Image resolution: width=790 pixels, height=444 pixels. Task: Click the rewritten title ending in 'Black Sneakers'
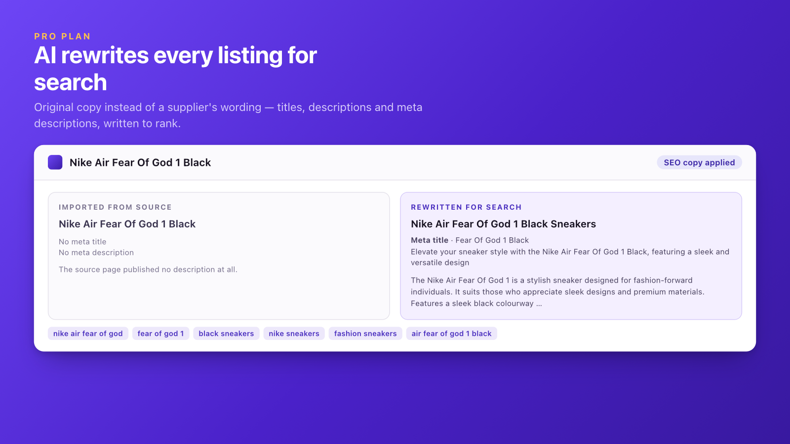(503, 224)
